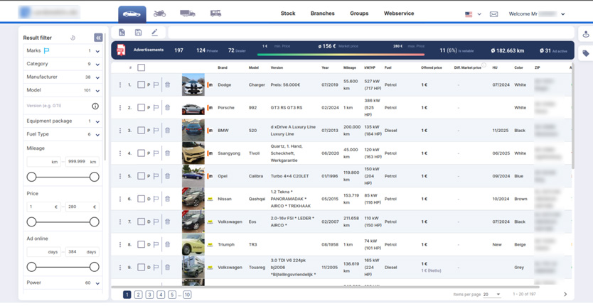Go to page 3 of results
This screenshot has width=593, height=306.
click(149, 295)
